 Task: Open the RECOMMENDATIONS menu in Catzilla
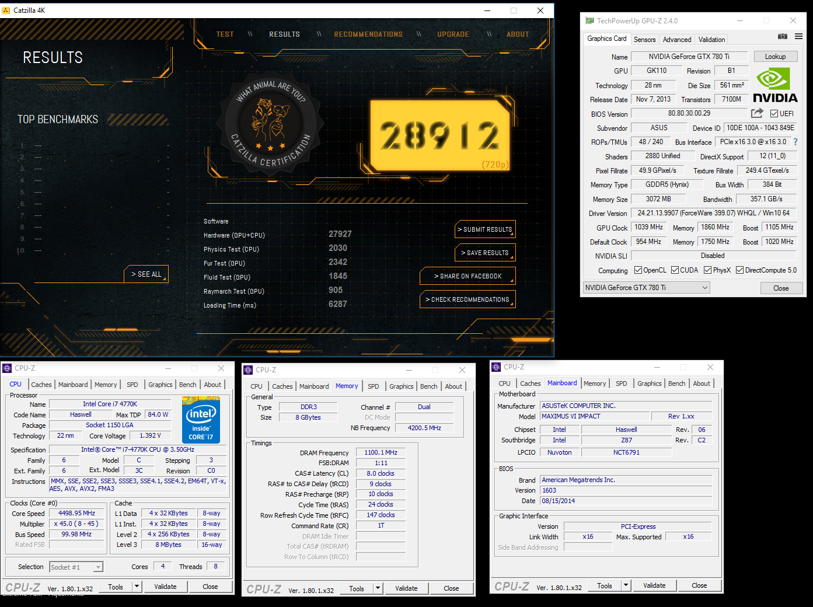coord(368,34)
